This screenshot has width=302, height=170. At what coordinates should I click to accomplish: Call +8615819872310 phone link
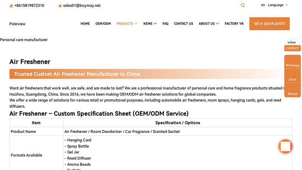click(29, 6)
